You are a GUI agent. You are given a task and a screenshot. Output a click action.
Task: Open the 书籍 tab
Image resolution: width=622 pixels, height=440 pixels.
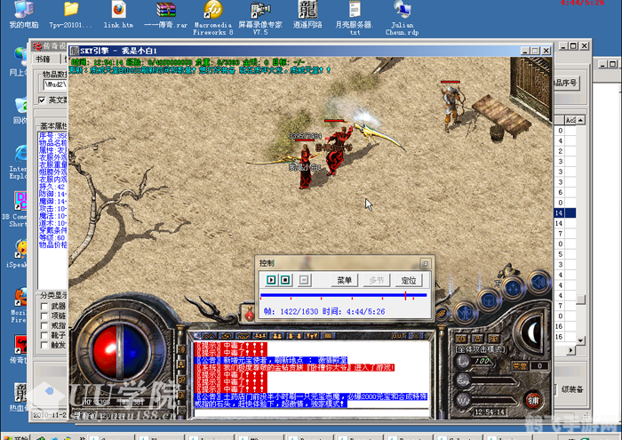point(43,58)
